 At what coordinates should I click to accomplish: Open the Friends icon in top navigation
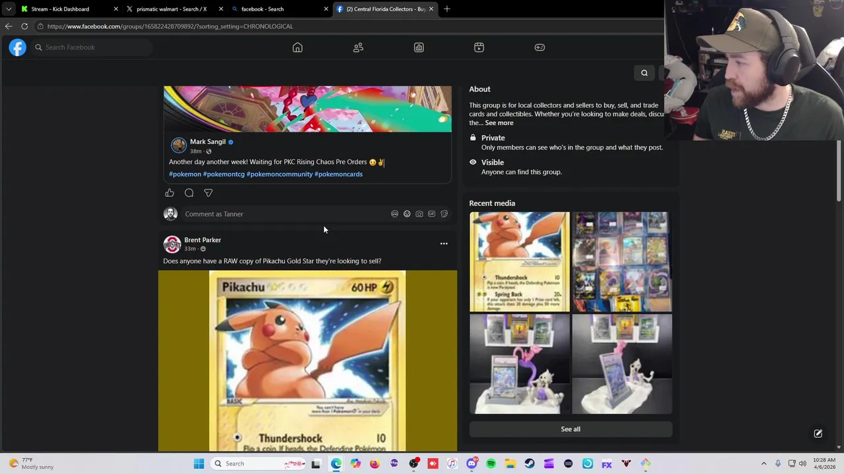click(358, 47)
